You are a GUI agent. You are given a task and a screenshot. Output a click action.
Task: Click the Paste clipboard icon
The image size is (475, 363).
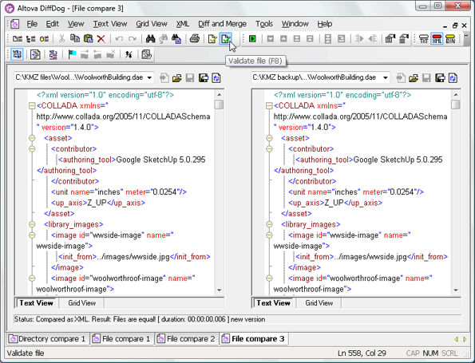point(88,39)
